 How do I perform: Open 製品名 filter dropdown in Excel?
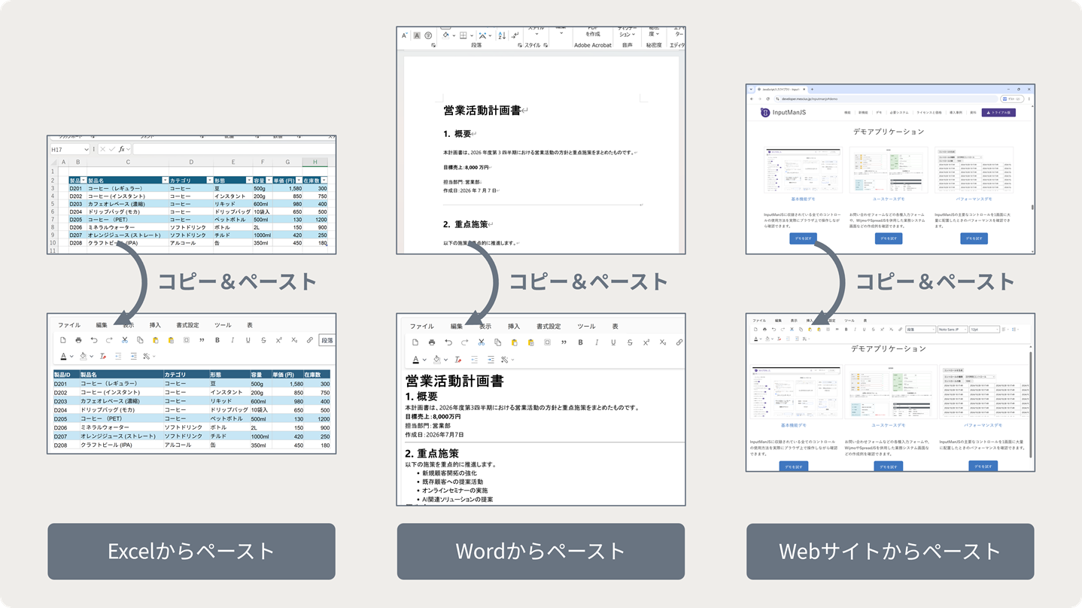click(165, 181)
